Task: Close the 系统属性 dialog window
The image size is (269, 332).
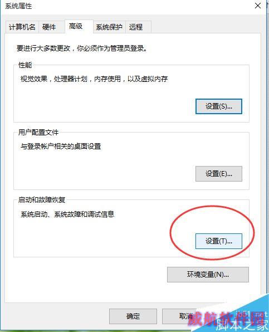Action: click(x=257, y=6)
